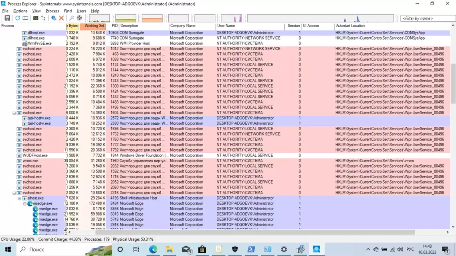Screen dimensions: 456x256
Task: Sort by the Working Set column header
Action: point(93,26)
